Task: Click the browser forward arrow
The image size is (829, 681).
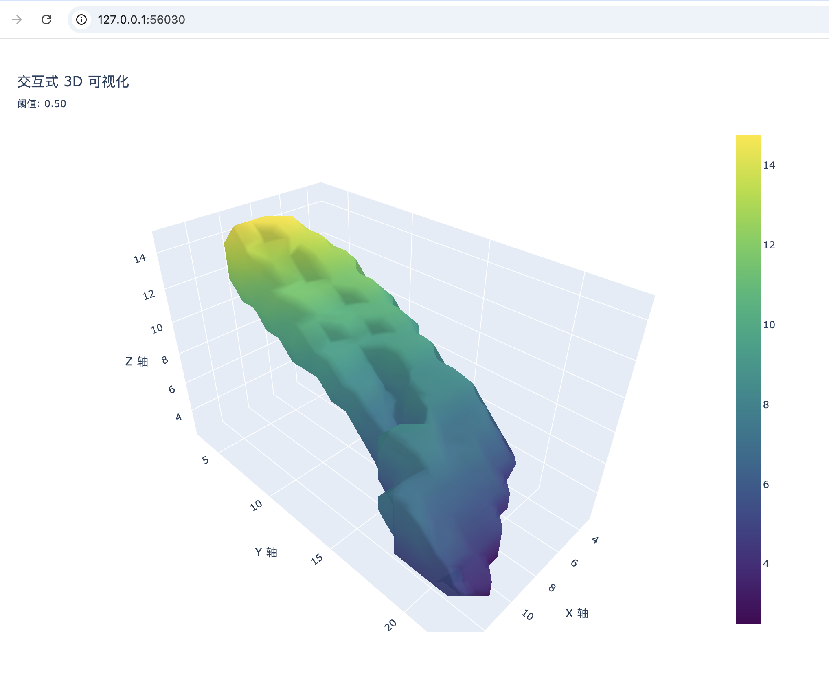Action: pos(17,20)
